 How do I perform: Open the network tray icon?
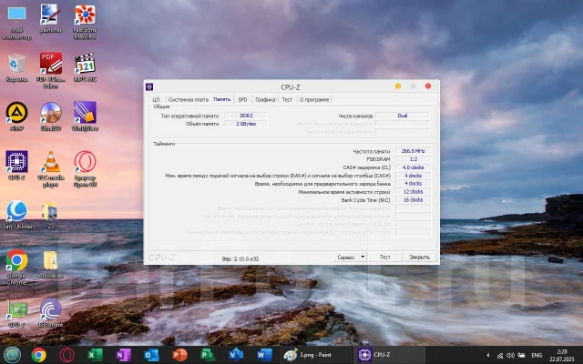500,356
